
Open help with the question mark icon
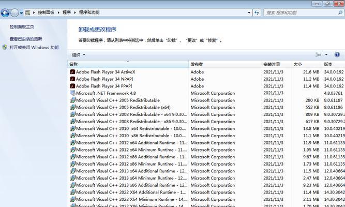[337, 55]
